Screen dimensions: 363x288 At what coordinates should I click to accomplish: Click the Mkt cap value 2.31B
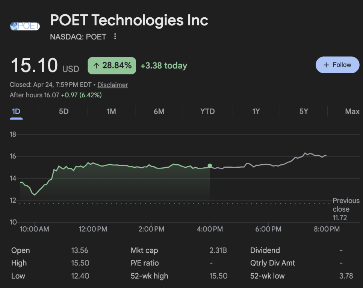(218, 250)
